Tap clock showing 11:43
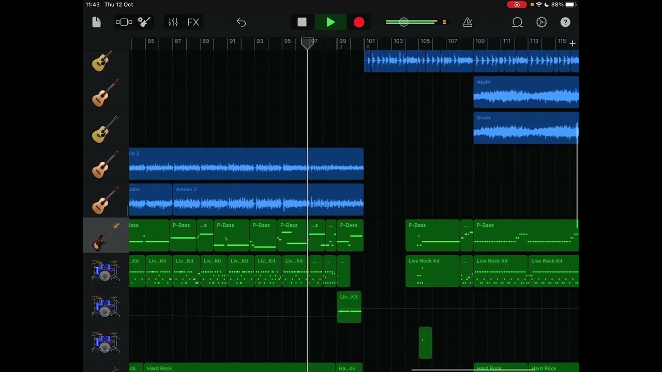 click(x=93, y=5)
